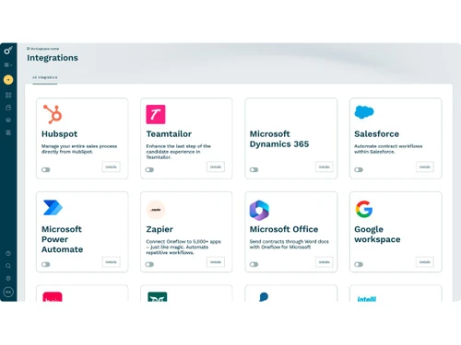Click the blue Salesforce cloud logo
The width and height of the screenshot is (461, 345).
click(364, 112)
